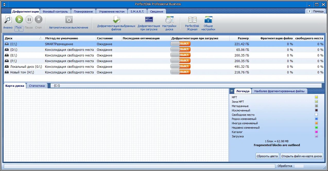The height and width of the screenshot is (171, 328).
Task: Sort by Фрагментация файла column header
Action: pyautogui.click(x=272, y=38)
